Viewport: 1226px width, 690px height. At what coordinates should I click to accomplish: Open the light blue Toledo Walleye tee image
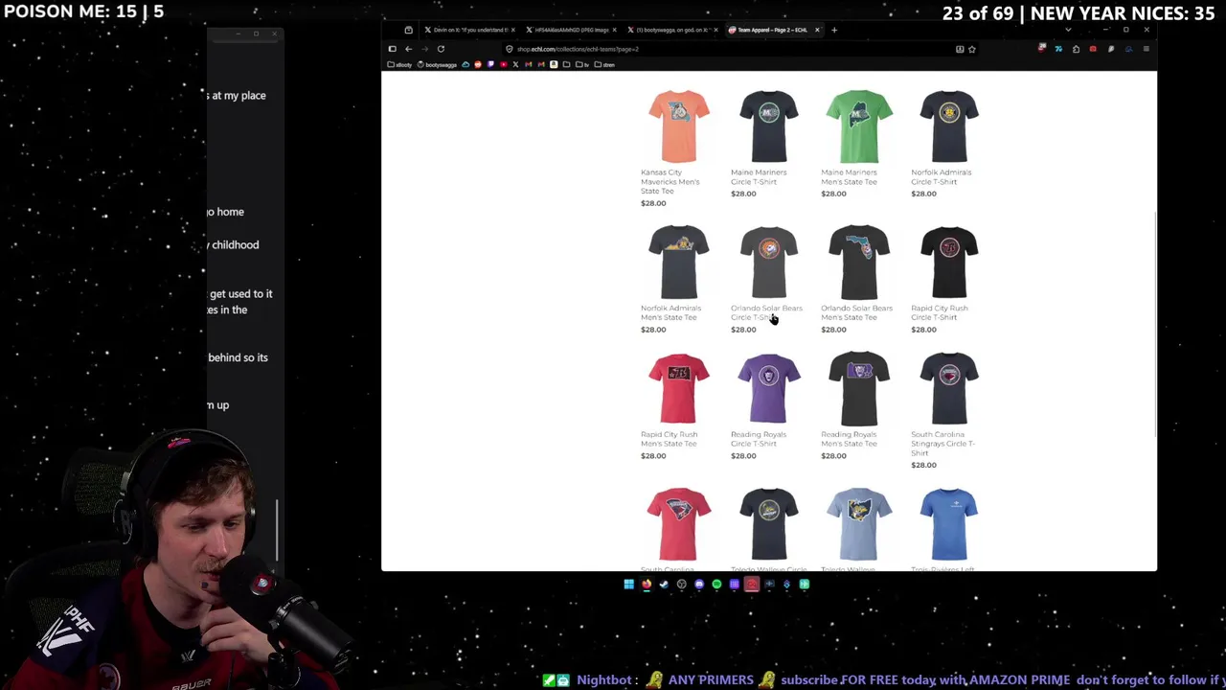859,524
